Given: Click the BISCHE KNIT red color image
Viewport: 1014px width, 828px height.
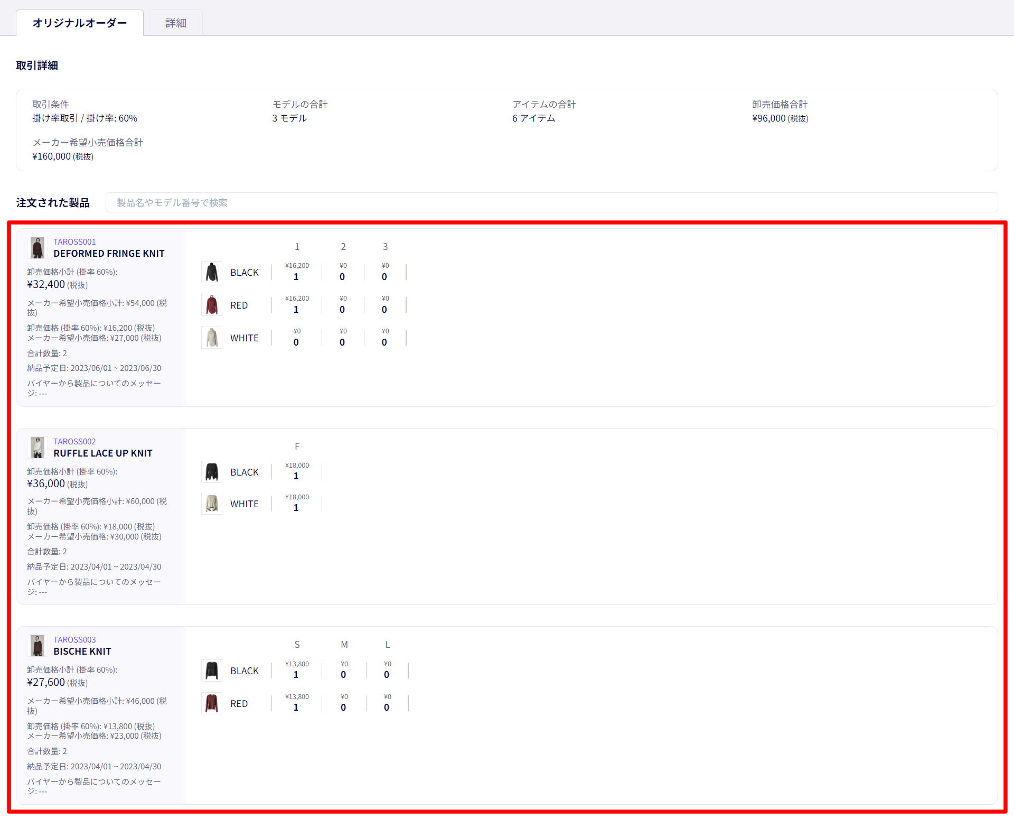Looking at the screenshot, I should [x=212, y=703].
